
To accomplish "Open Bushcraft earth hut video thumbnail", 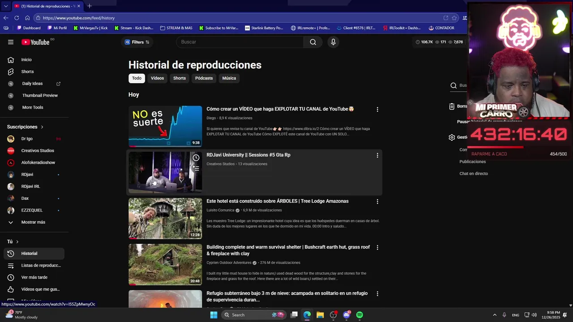I will [165, 265].
